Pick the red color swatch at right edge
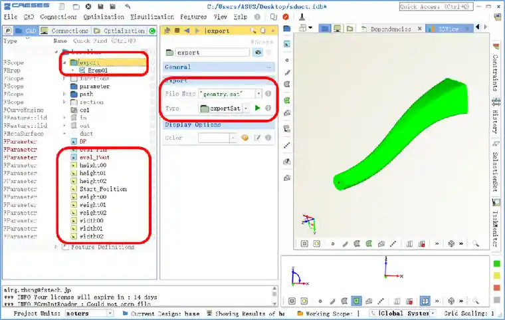This screenshot has width=505, height=320. 497,287
